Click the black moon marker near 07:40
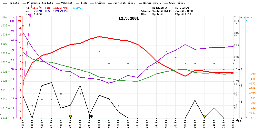Viewport: 258px width, 129px height. [91, 116]
